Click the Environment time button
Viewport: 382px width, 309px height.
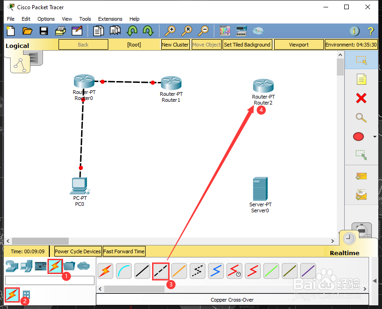(351, 45)
